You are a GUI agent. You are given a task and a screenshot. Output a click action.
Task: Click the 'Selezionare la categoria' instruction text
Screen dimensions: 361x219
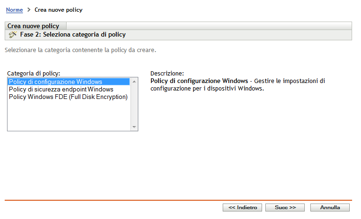(80, 49)
